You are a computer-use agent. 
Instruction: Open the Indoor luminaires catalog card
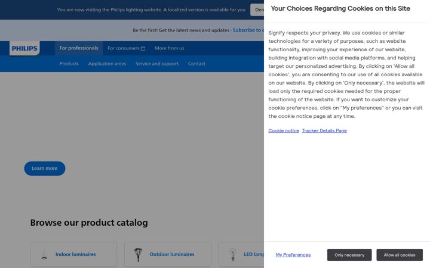(73, 254)
